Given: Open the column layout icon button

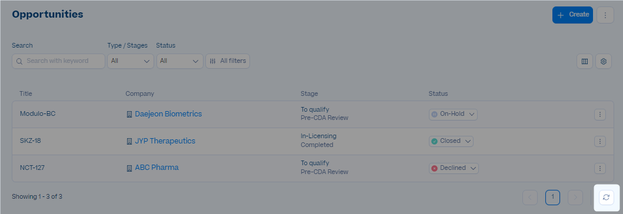Looking at the screenshot, I should pos(584,62).
